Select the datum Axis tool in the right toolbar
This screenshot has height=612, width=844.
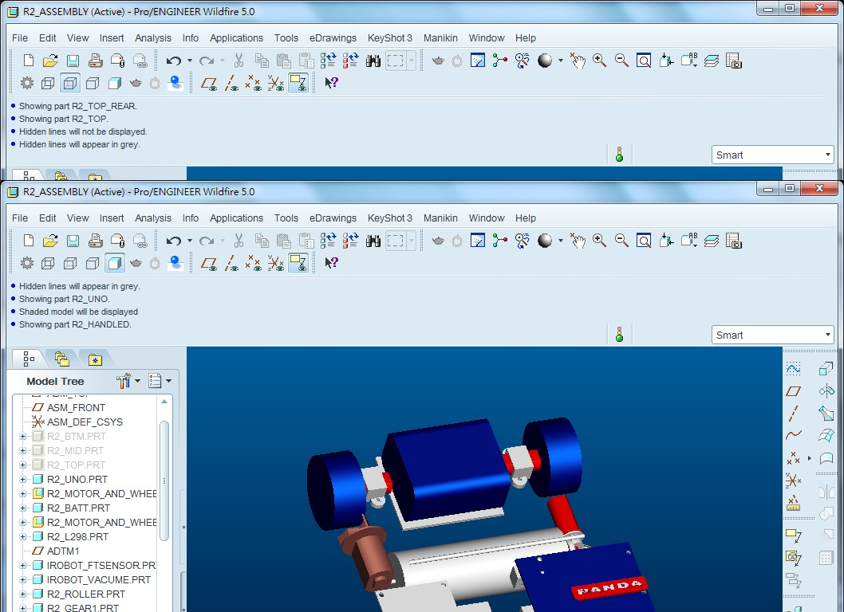793,414
